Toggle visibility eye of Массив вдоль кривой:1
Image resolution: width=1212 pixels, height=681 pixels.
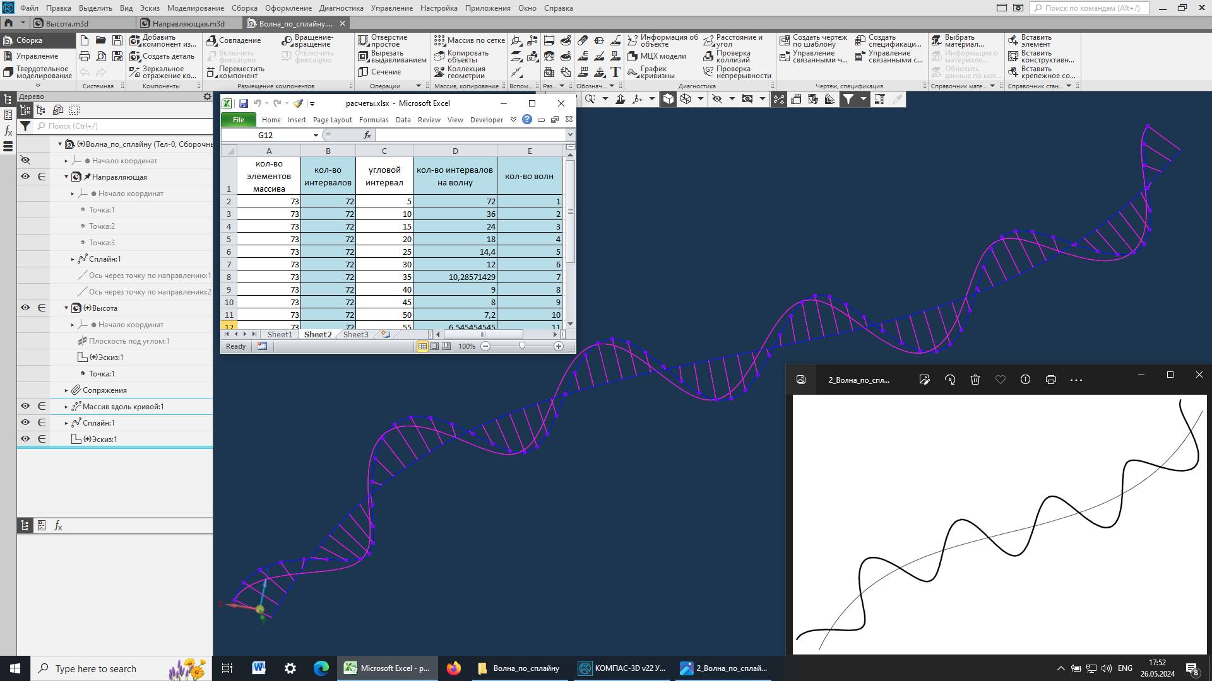(x=25, y=406)
